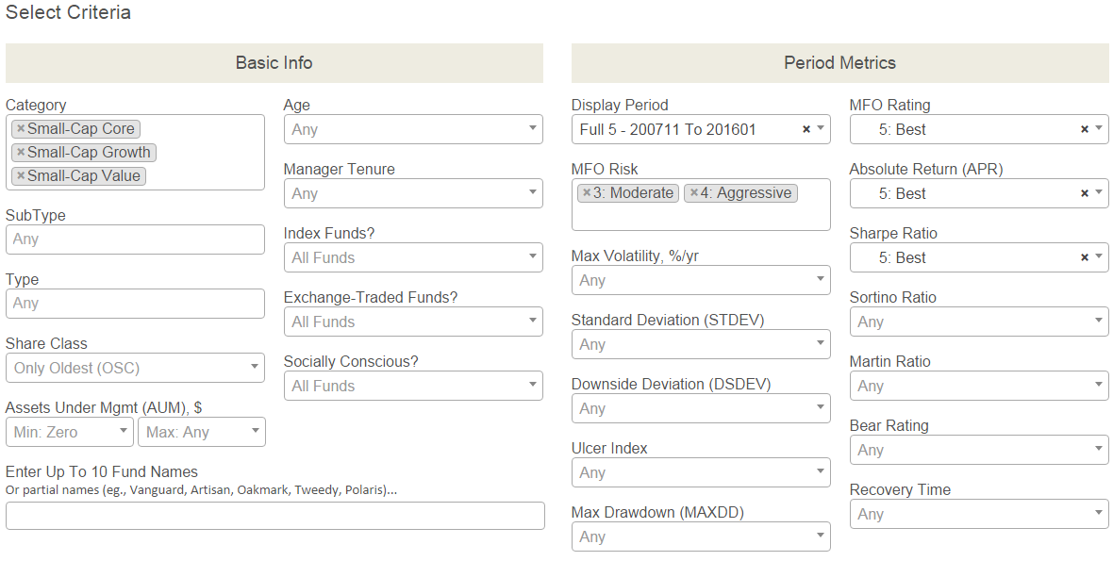Viewport: 1113px width, 561px height.
Task: Remove the 4: Aggressive risk tag
Action: click(694, 193)
